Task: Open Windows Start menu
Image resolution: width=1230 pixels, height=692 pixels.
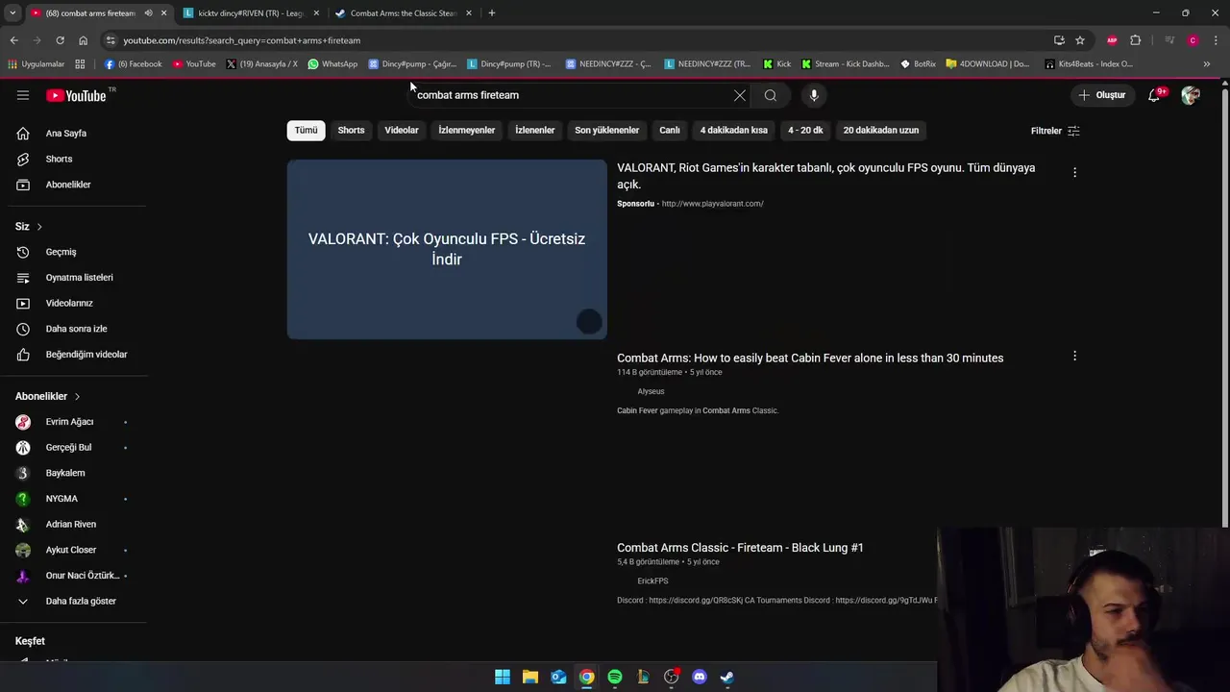Action: [x=503, y=677]
